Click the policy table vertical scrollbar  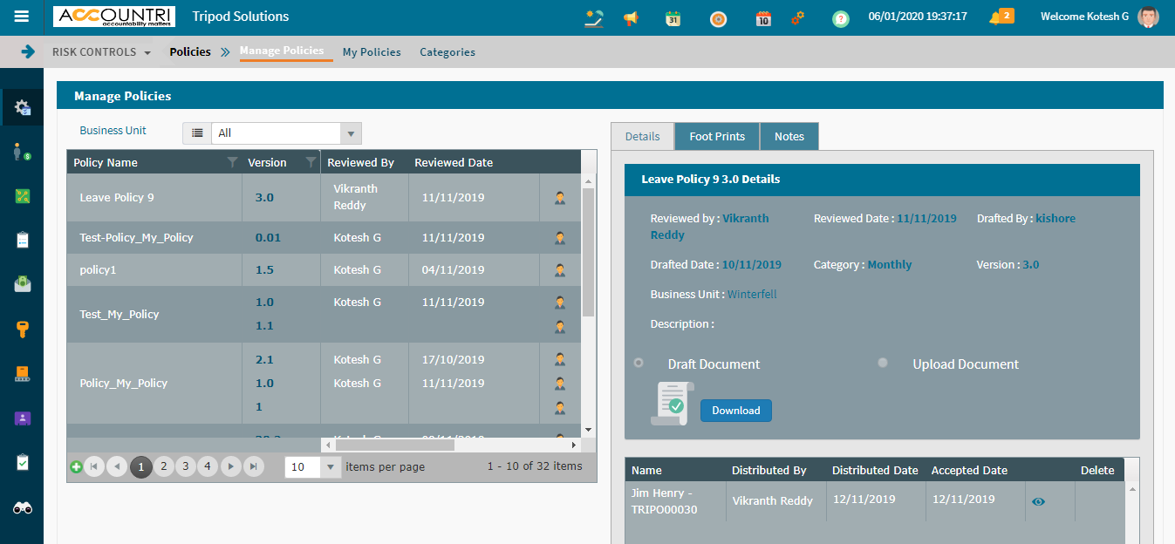point(588,253)
